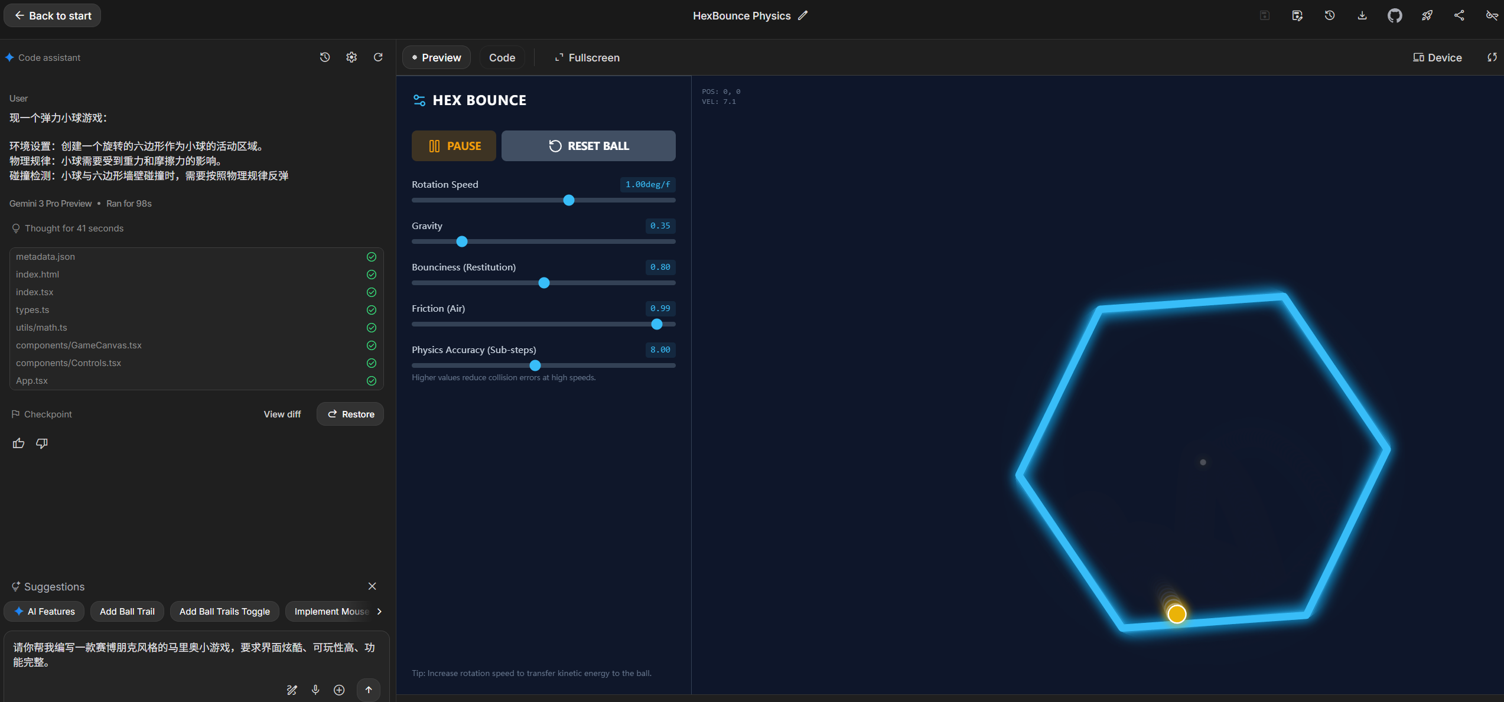Click the Restore checkpoint button
The width and height of the screenshot is (1504, 702).
(350, 414)
